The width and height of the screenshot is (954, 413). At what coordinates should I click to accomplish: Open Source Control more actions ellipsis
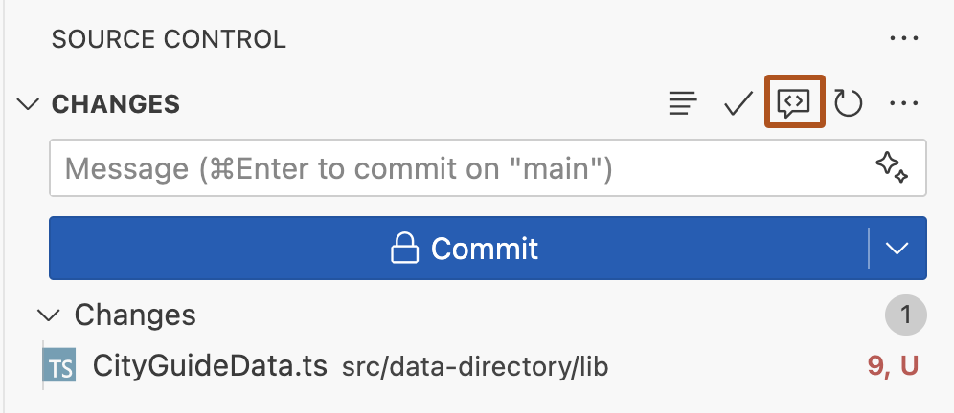903,39
